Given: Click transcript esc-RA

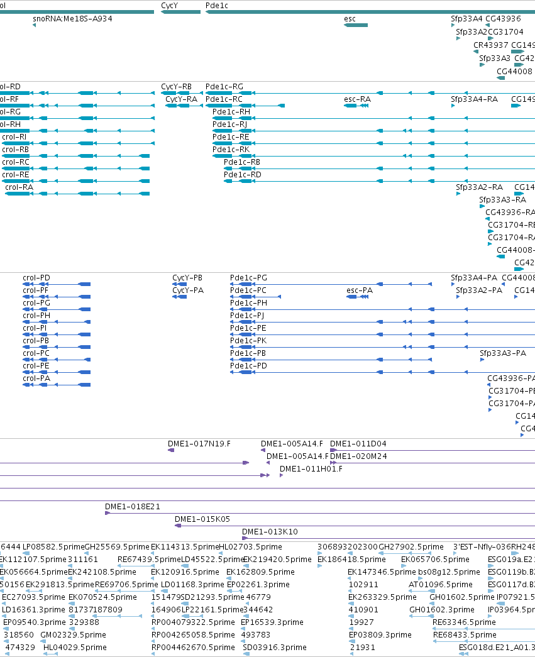Looking at the screenshot, I should pyautogui.click(x=357, y=99).
